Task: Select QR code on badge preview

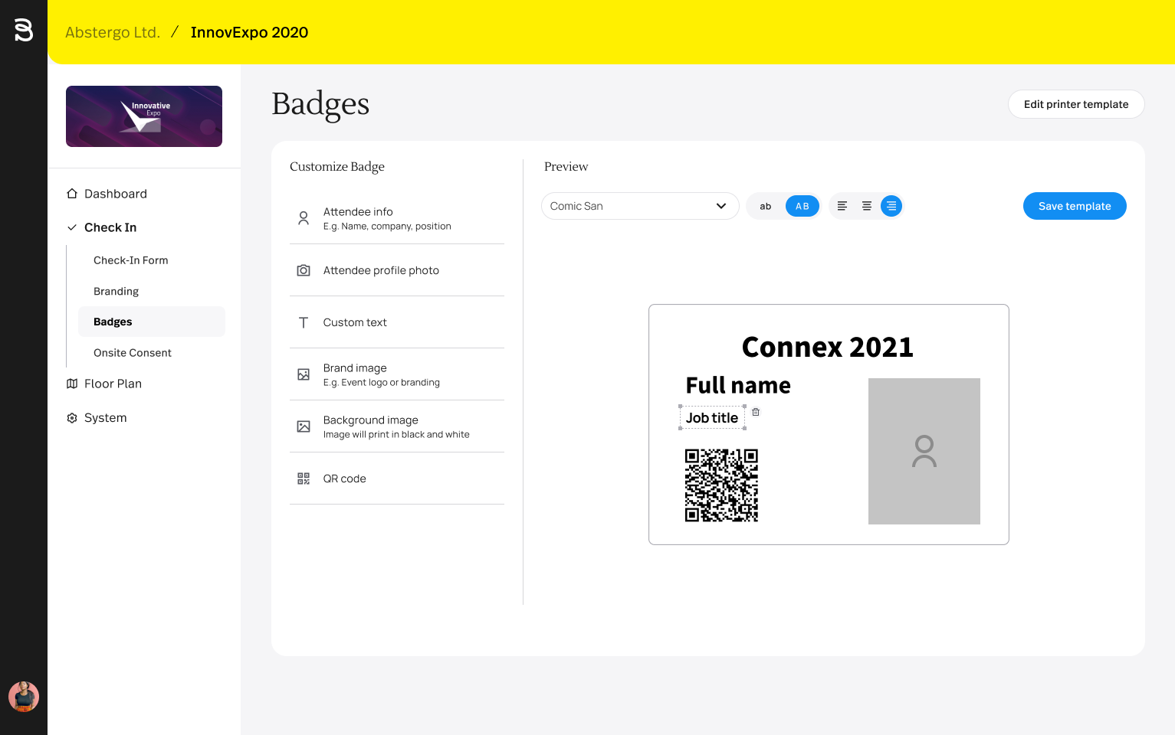Action: tap(721, 485)
